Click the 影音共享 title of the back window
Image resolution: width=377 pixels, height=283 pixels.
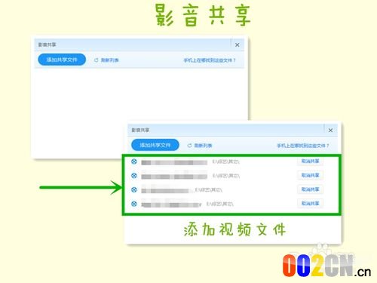47,45
